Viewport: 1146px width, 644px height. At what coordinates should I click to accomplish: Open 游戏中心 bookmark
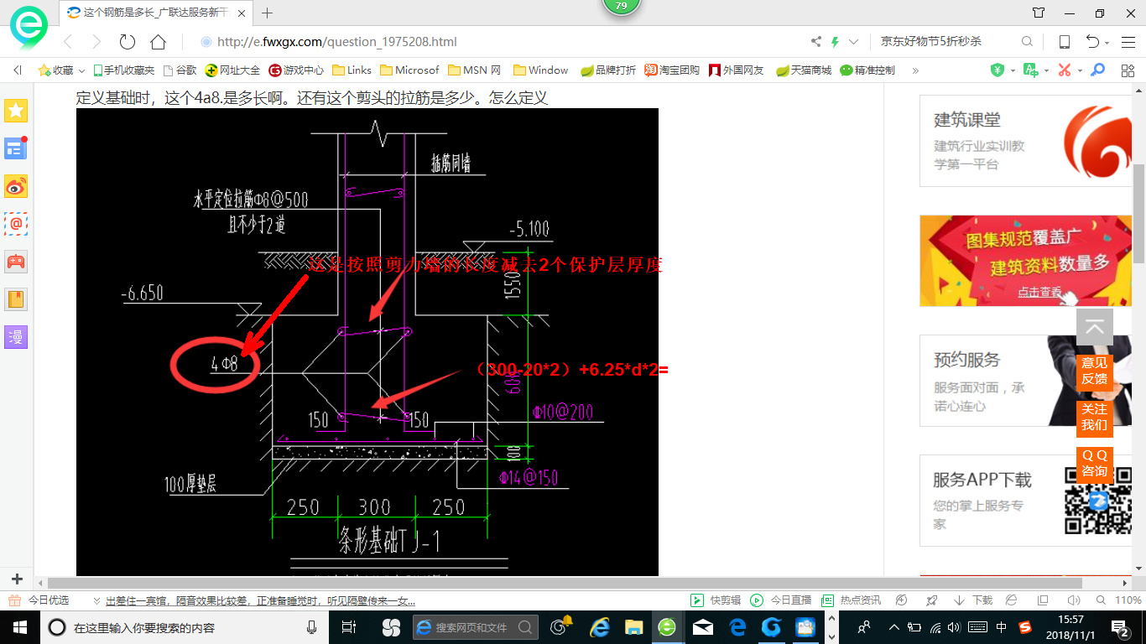coord(296,70)
